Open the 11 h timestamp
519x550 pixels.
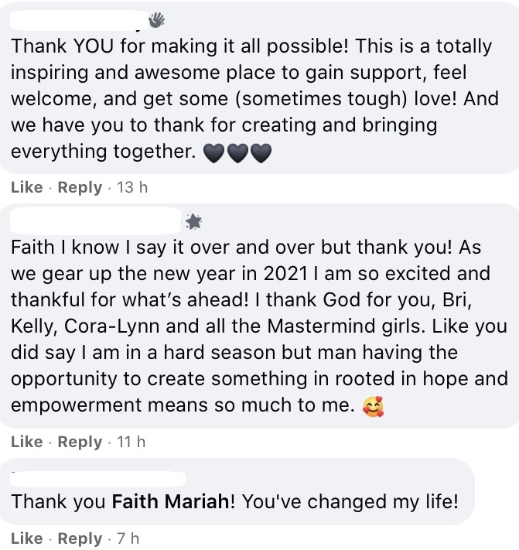(131, 442)
